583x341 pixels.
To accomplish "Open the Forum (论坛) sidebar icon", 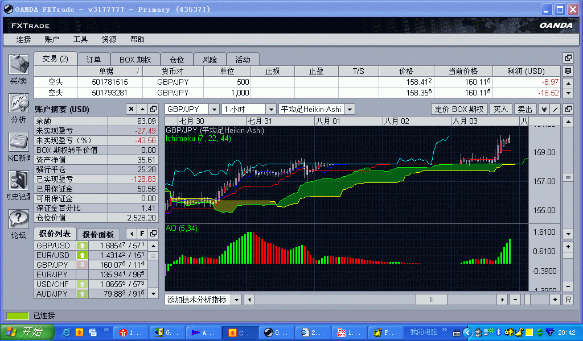I will tap(19, 219).
